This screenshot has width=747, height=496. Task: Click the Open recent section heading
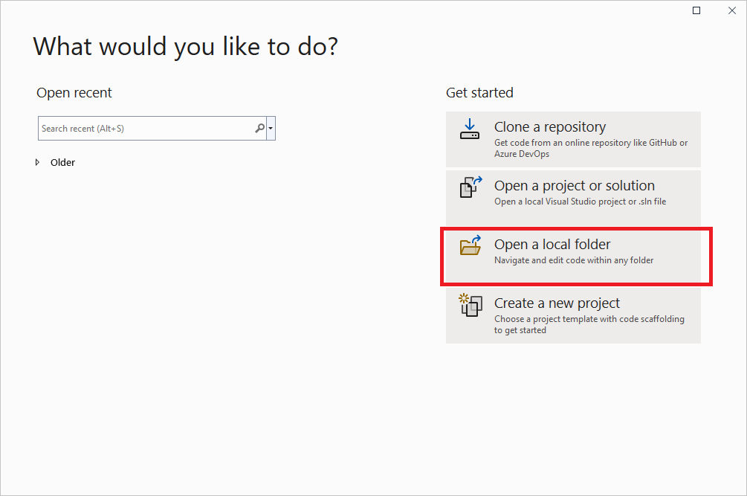74,92
